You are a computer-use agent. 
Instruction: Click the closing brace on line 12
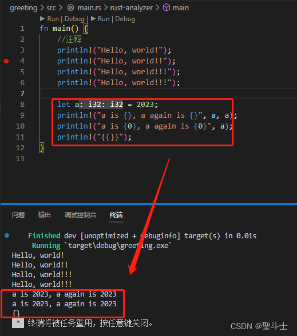(x=42, y=148)
